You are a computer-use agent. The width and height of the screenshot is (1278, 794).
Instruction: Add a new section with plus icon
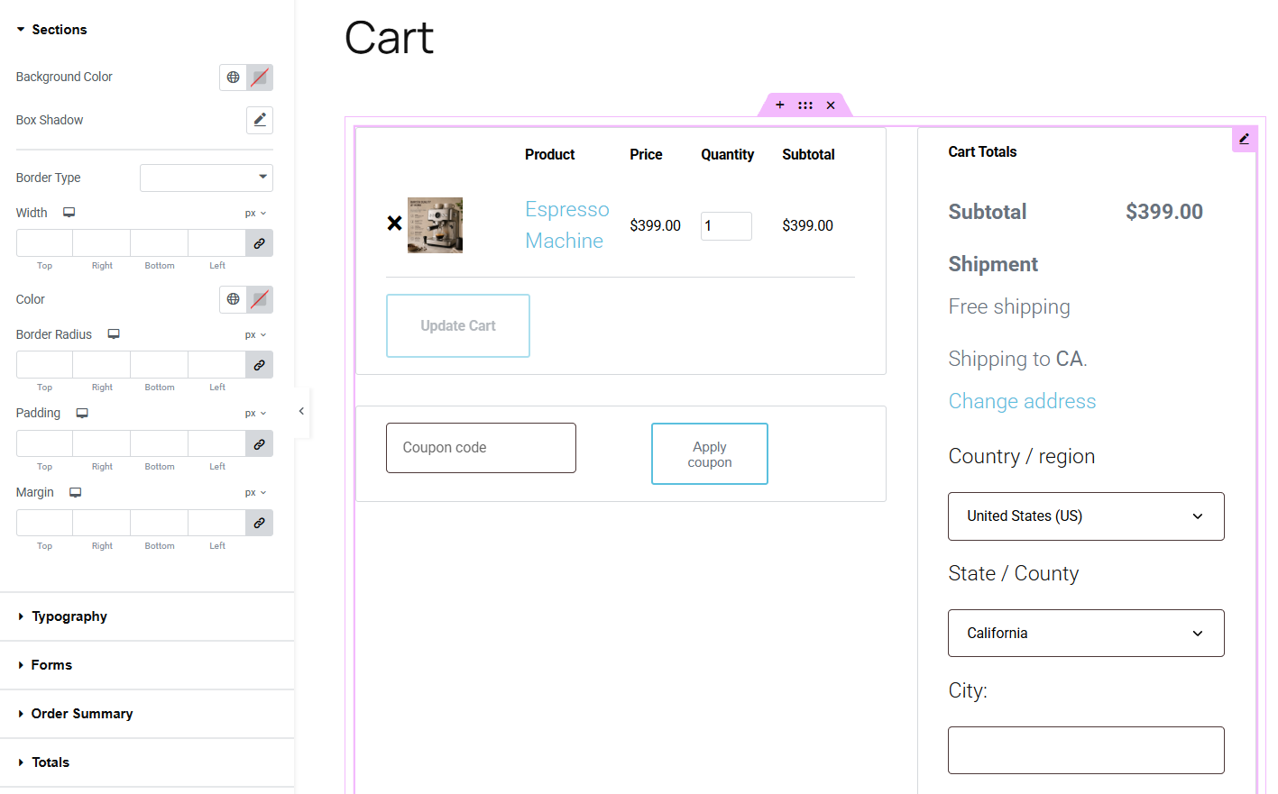coord(780,105)
